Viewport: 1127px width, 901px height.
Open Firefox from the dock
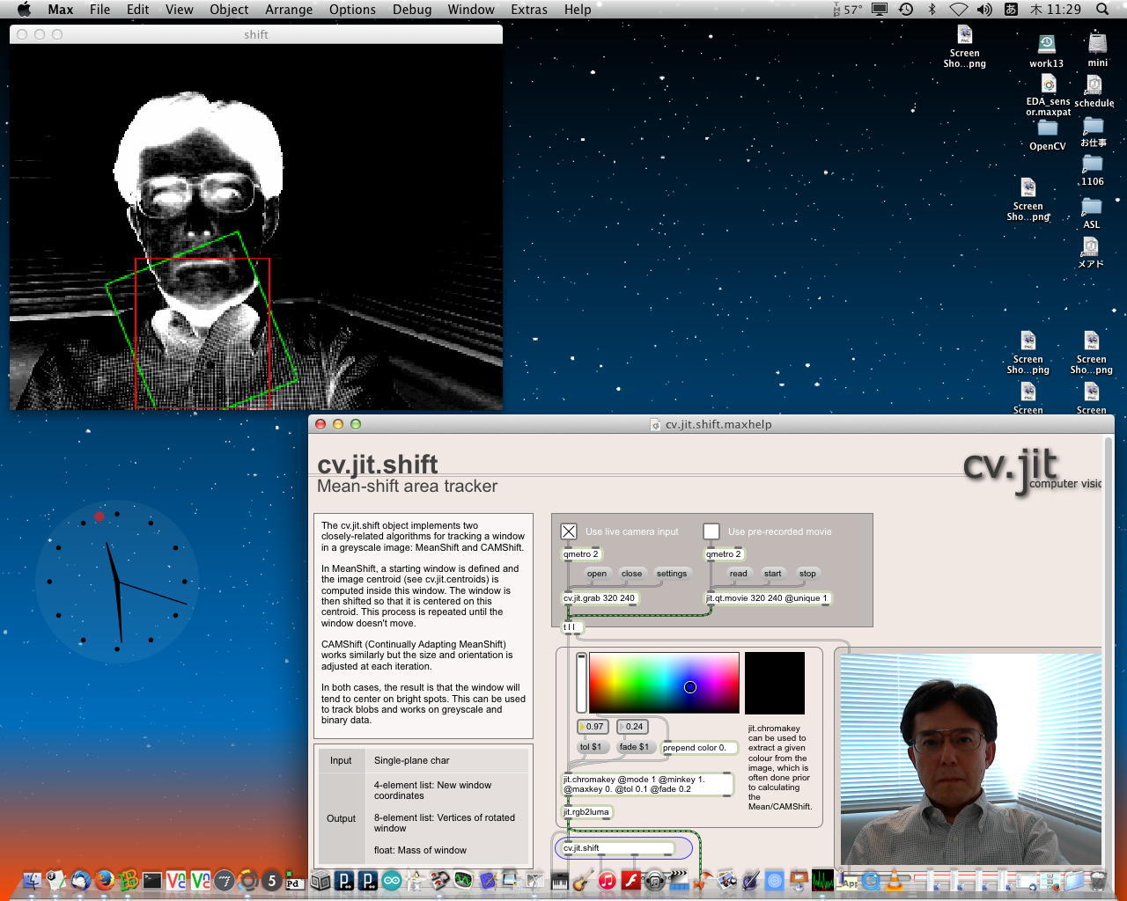105,880
